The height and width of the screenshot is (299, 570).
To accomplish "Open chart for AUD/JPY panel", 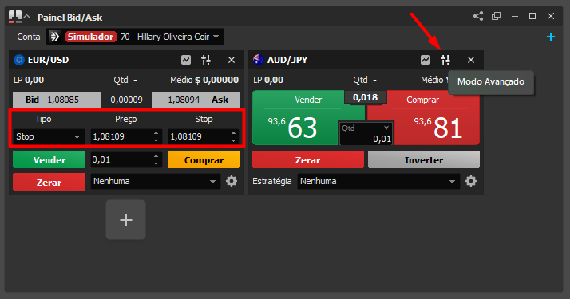I will [x=426, y=60].
